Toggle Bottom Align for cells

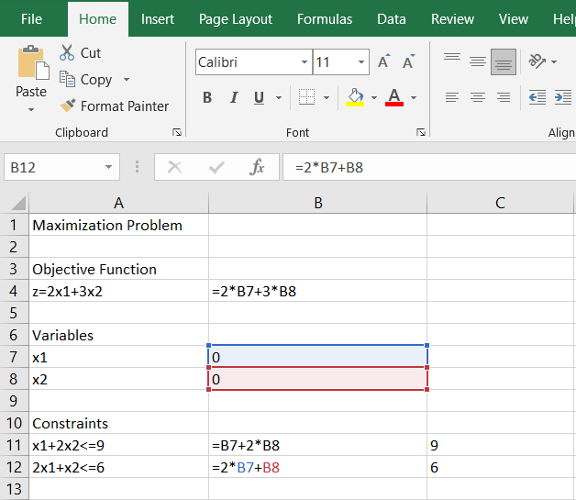(x=503, y=62)
